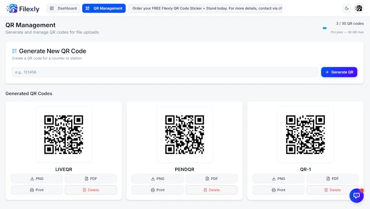The height and width of the screenshot is (209, 370).
Task: Download PENDQR as PDF
Action: 212,178
